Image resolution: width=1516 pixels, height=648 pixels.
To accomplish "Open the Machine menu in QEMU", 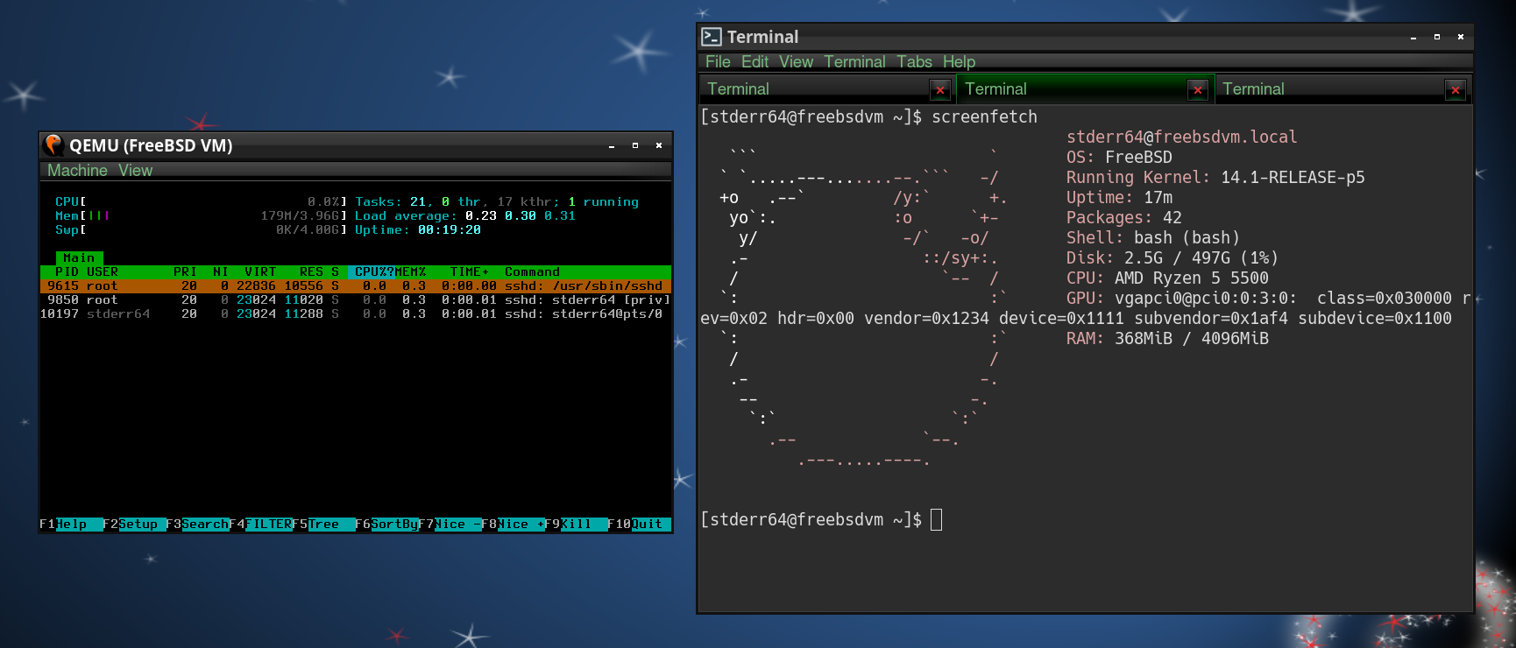I will tap(77, 171).
